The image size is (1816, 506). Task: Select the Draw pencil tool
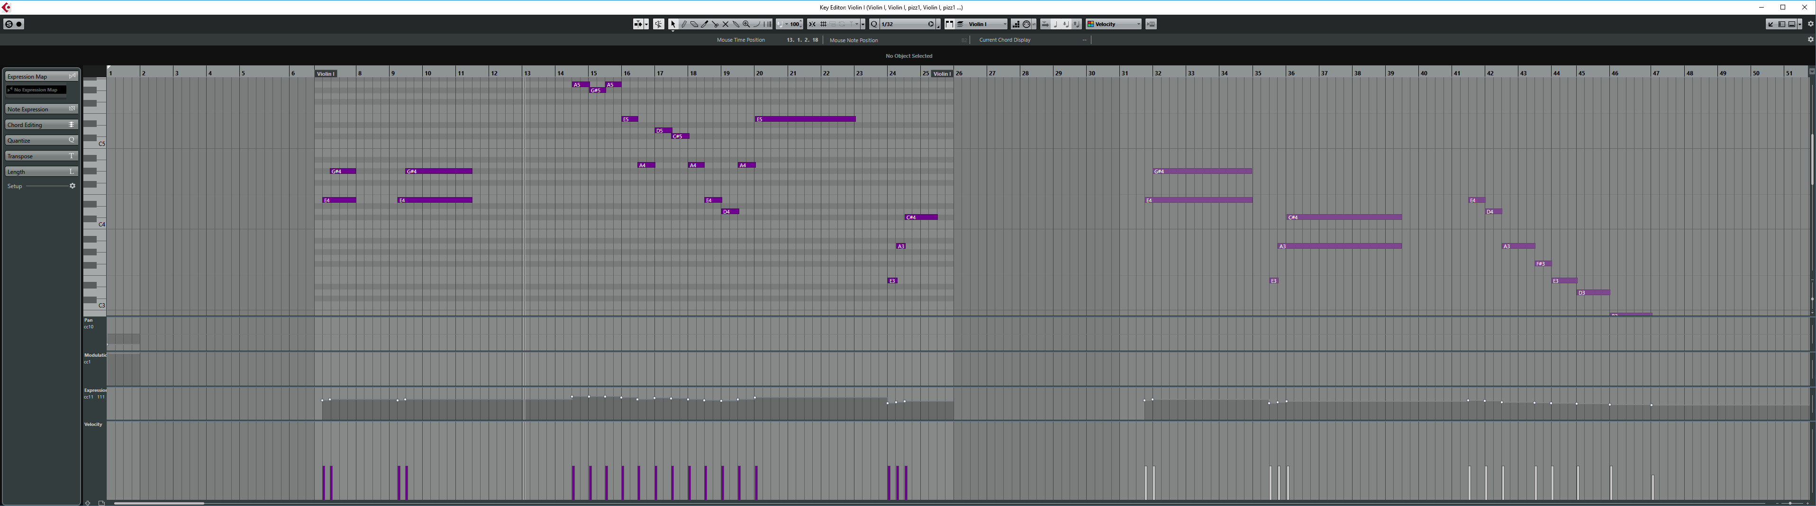684,23
